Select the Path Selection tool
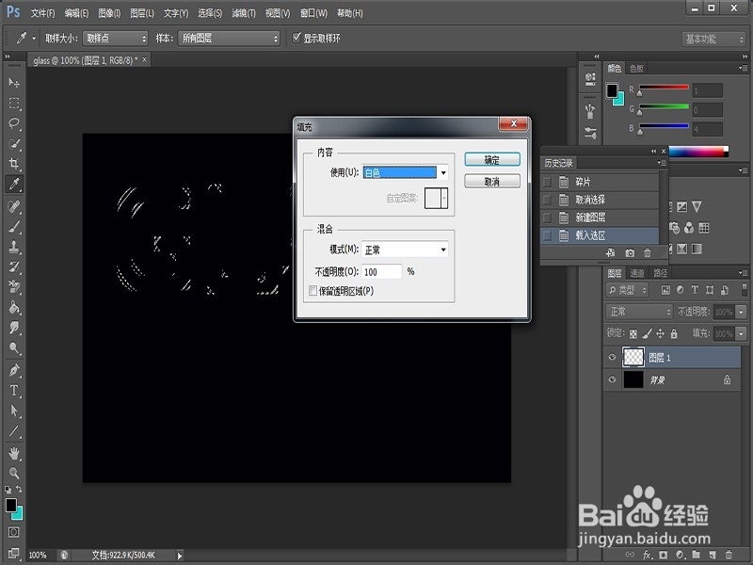 pos(14,411)
